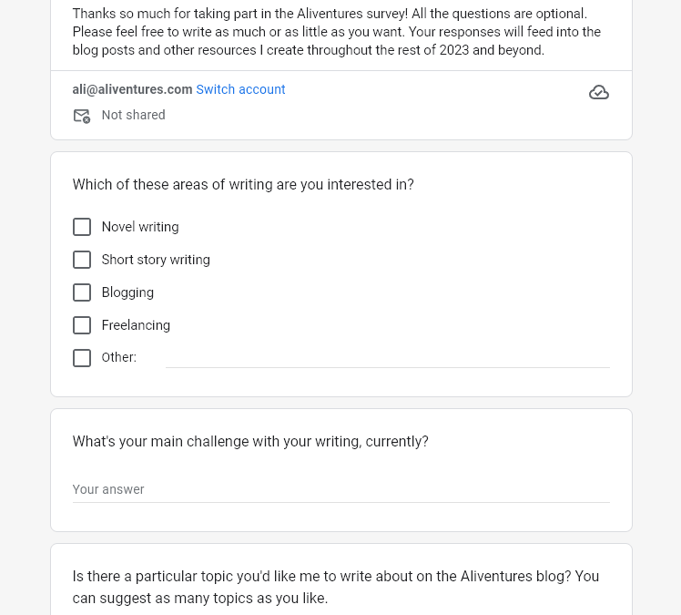Image resolution: width=681 pixels, height=615 pixels.
Task: Click the ali@aliventures.com account email
Action: coord(132,89)
